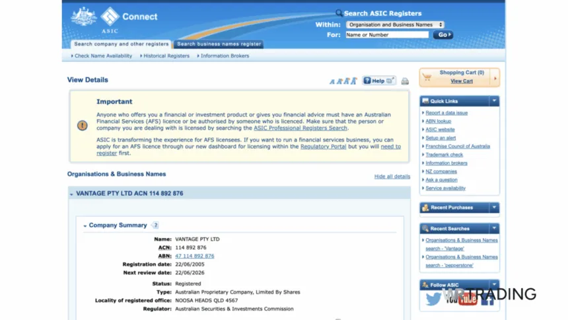The image size is (568, 320).
Task: Click the ASIC Connect logo
Action: [x=114, y=20]
